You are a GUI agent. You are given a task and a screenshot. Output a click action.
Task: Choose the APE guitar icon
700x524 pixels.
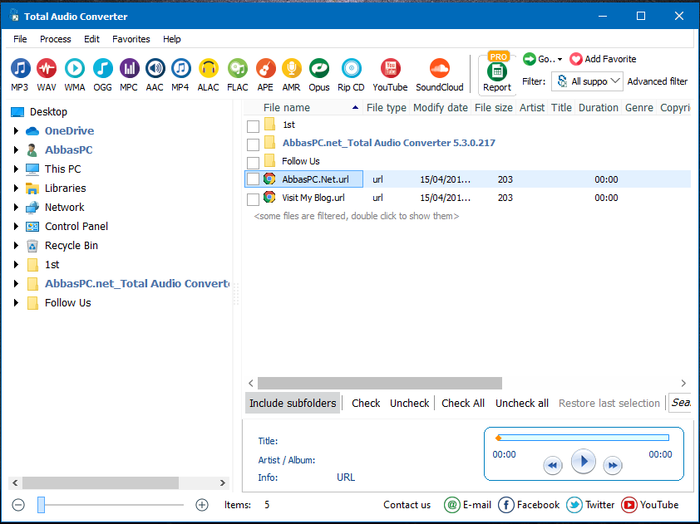[x=265, y=69]
